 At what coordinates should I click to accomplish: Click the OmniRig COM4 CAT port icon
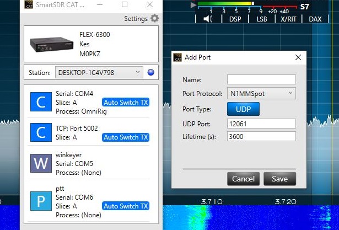tap(41, 101)
